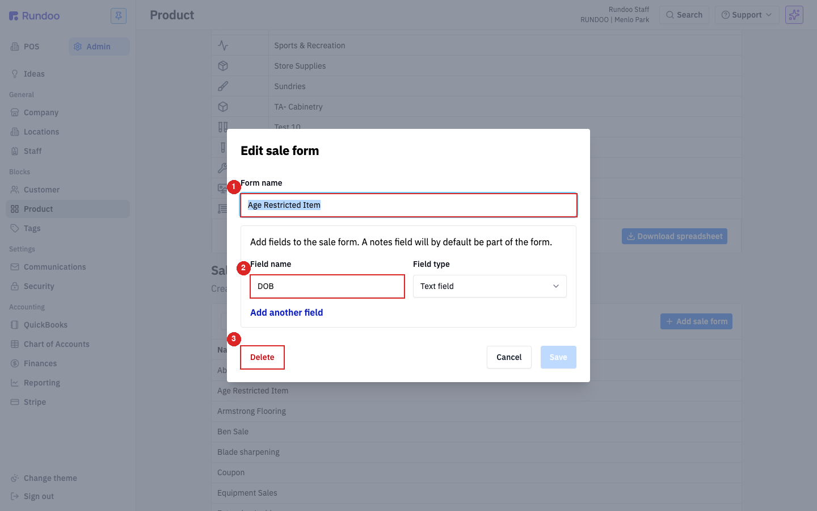Click the TA- Cabinetry cube icon
Image resolution: width=817 pixels, height=511 pixels.
click(223, 107)
